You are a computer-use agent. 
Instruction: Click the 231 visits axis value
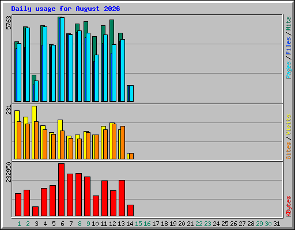coord(9,109)
